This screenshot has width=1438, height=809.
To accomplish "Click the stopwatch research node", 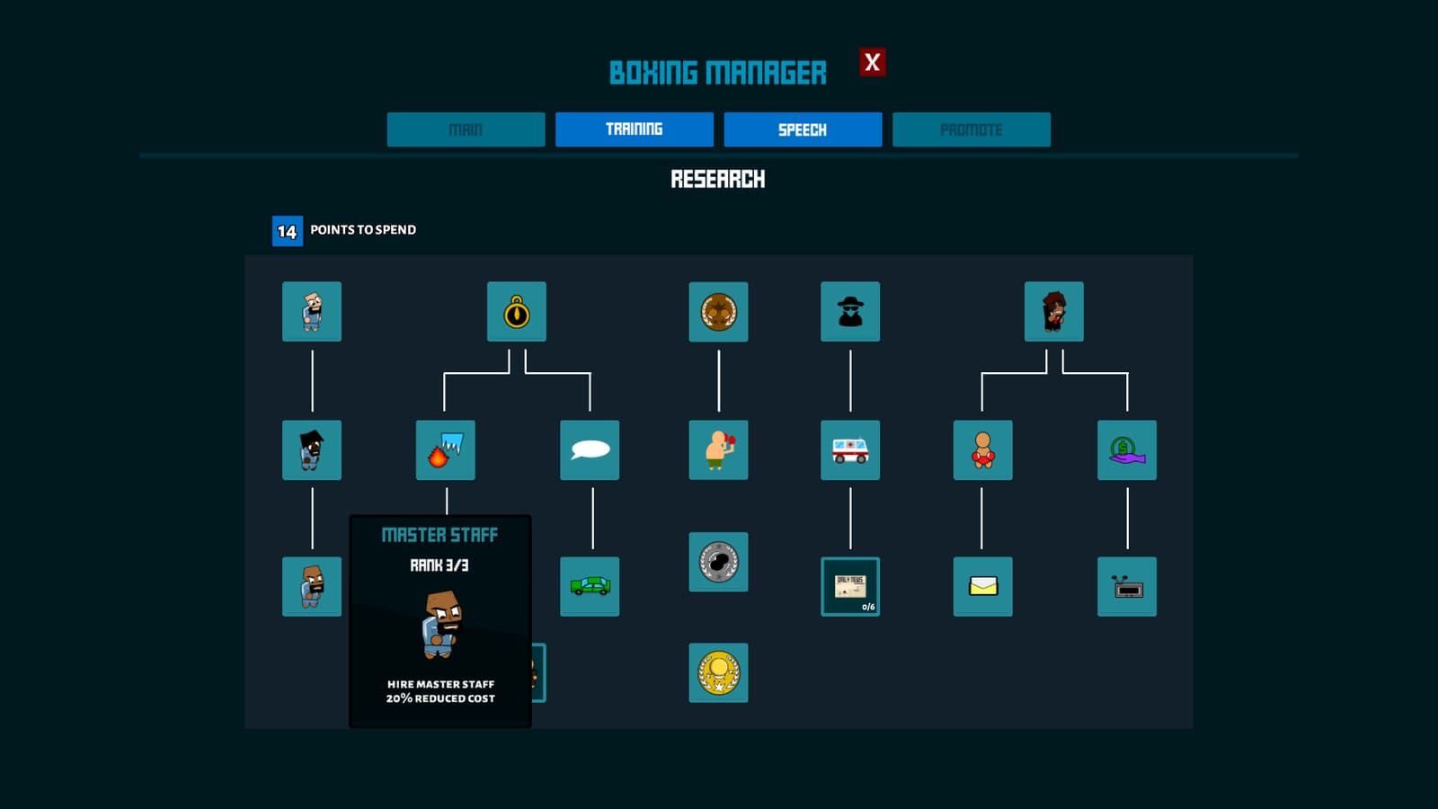I will coord(517,312).
